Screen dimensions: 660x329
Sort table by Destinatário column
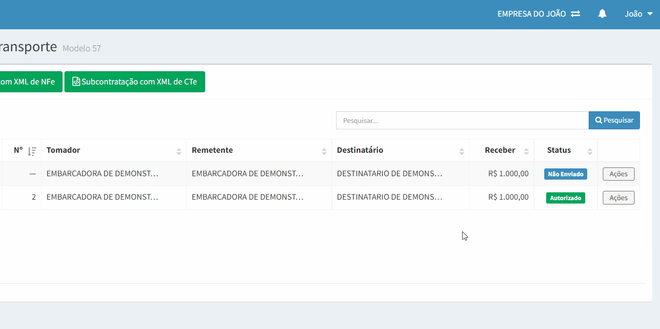(x=400, y=150)
